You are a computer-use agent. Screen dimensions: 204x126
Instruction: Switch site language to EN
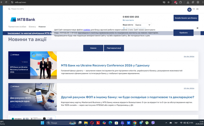(194, 9)
